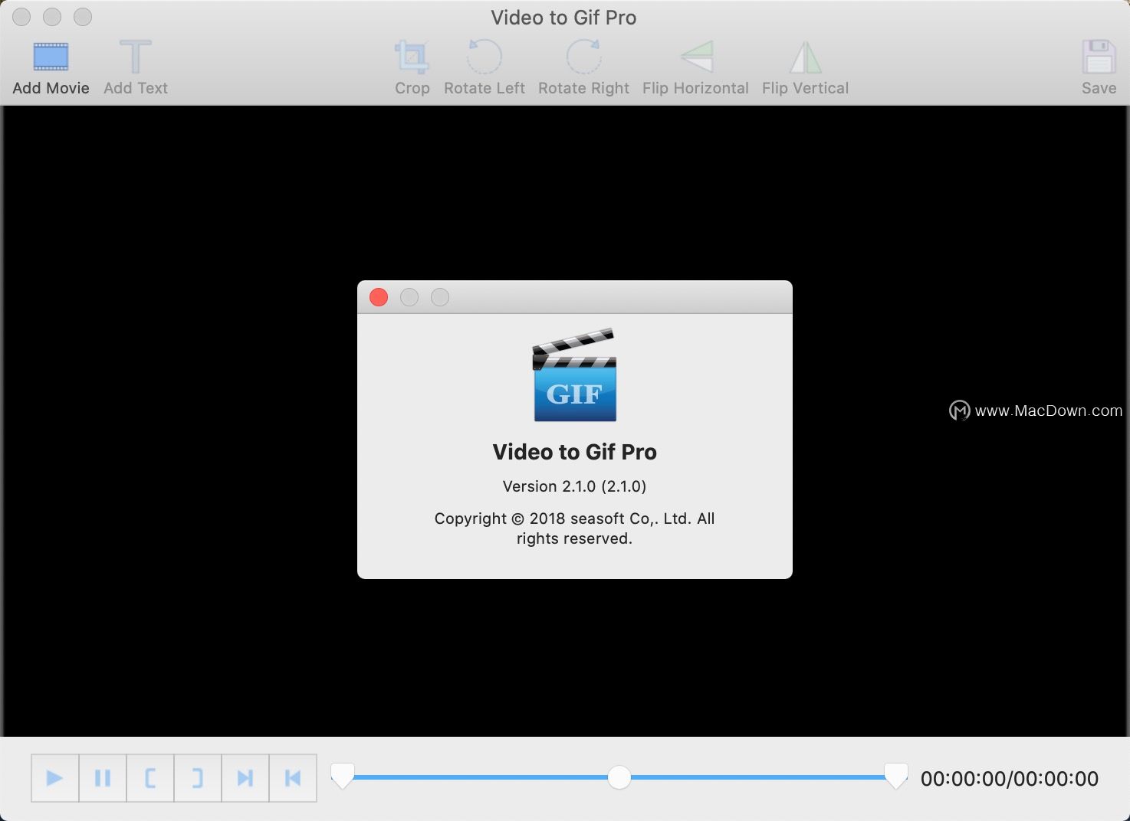Click the skip to start control
Viewport: 1130px width, 821px height.
point(293,777)
